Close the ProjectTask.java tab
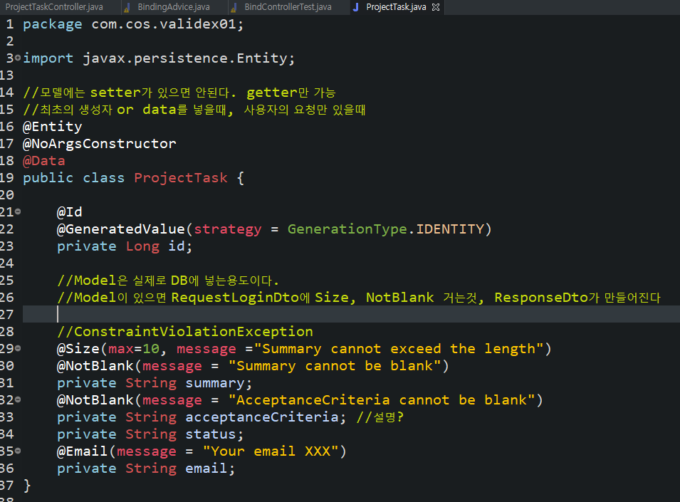This screenshot has height=502, width=680. 436,7
